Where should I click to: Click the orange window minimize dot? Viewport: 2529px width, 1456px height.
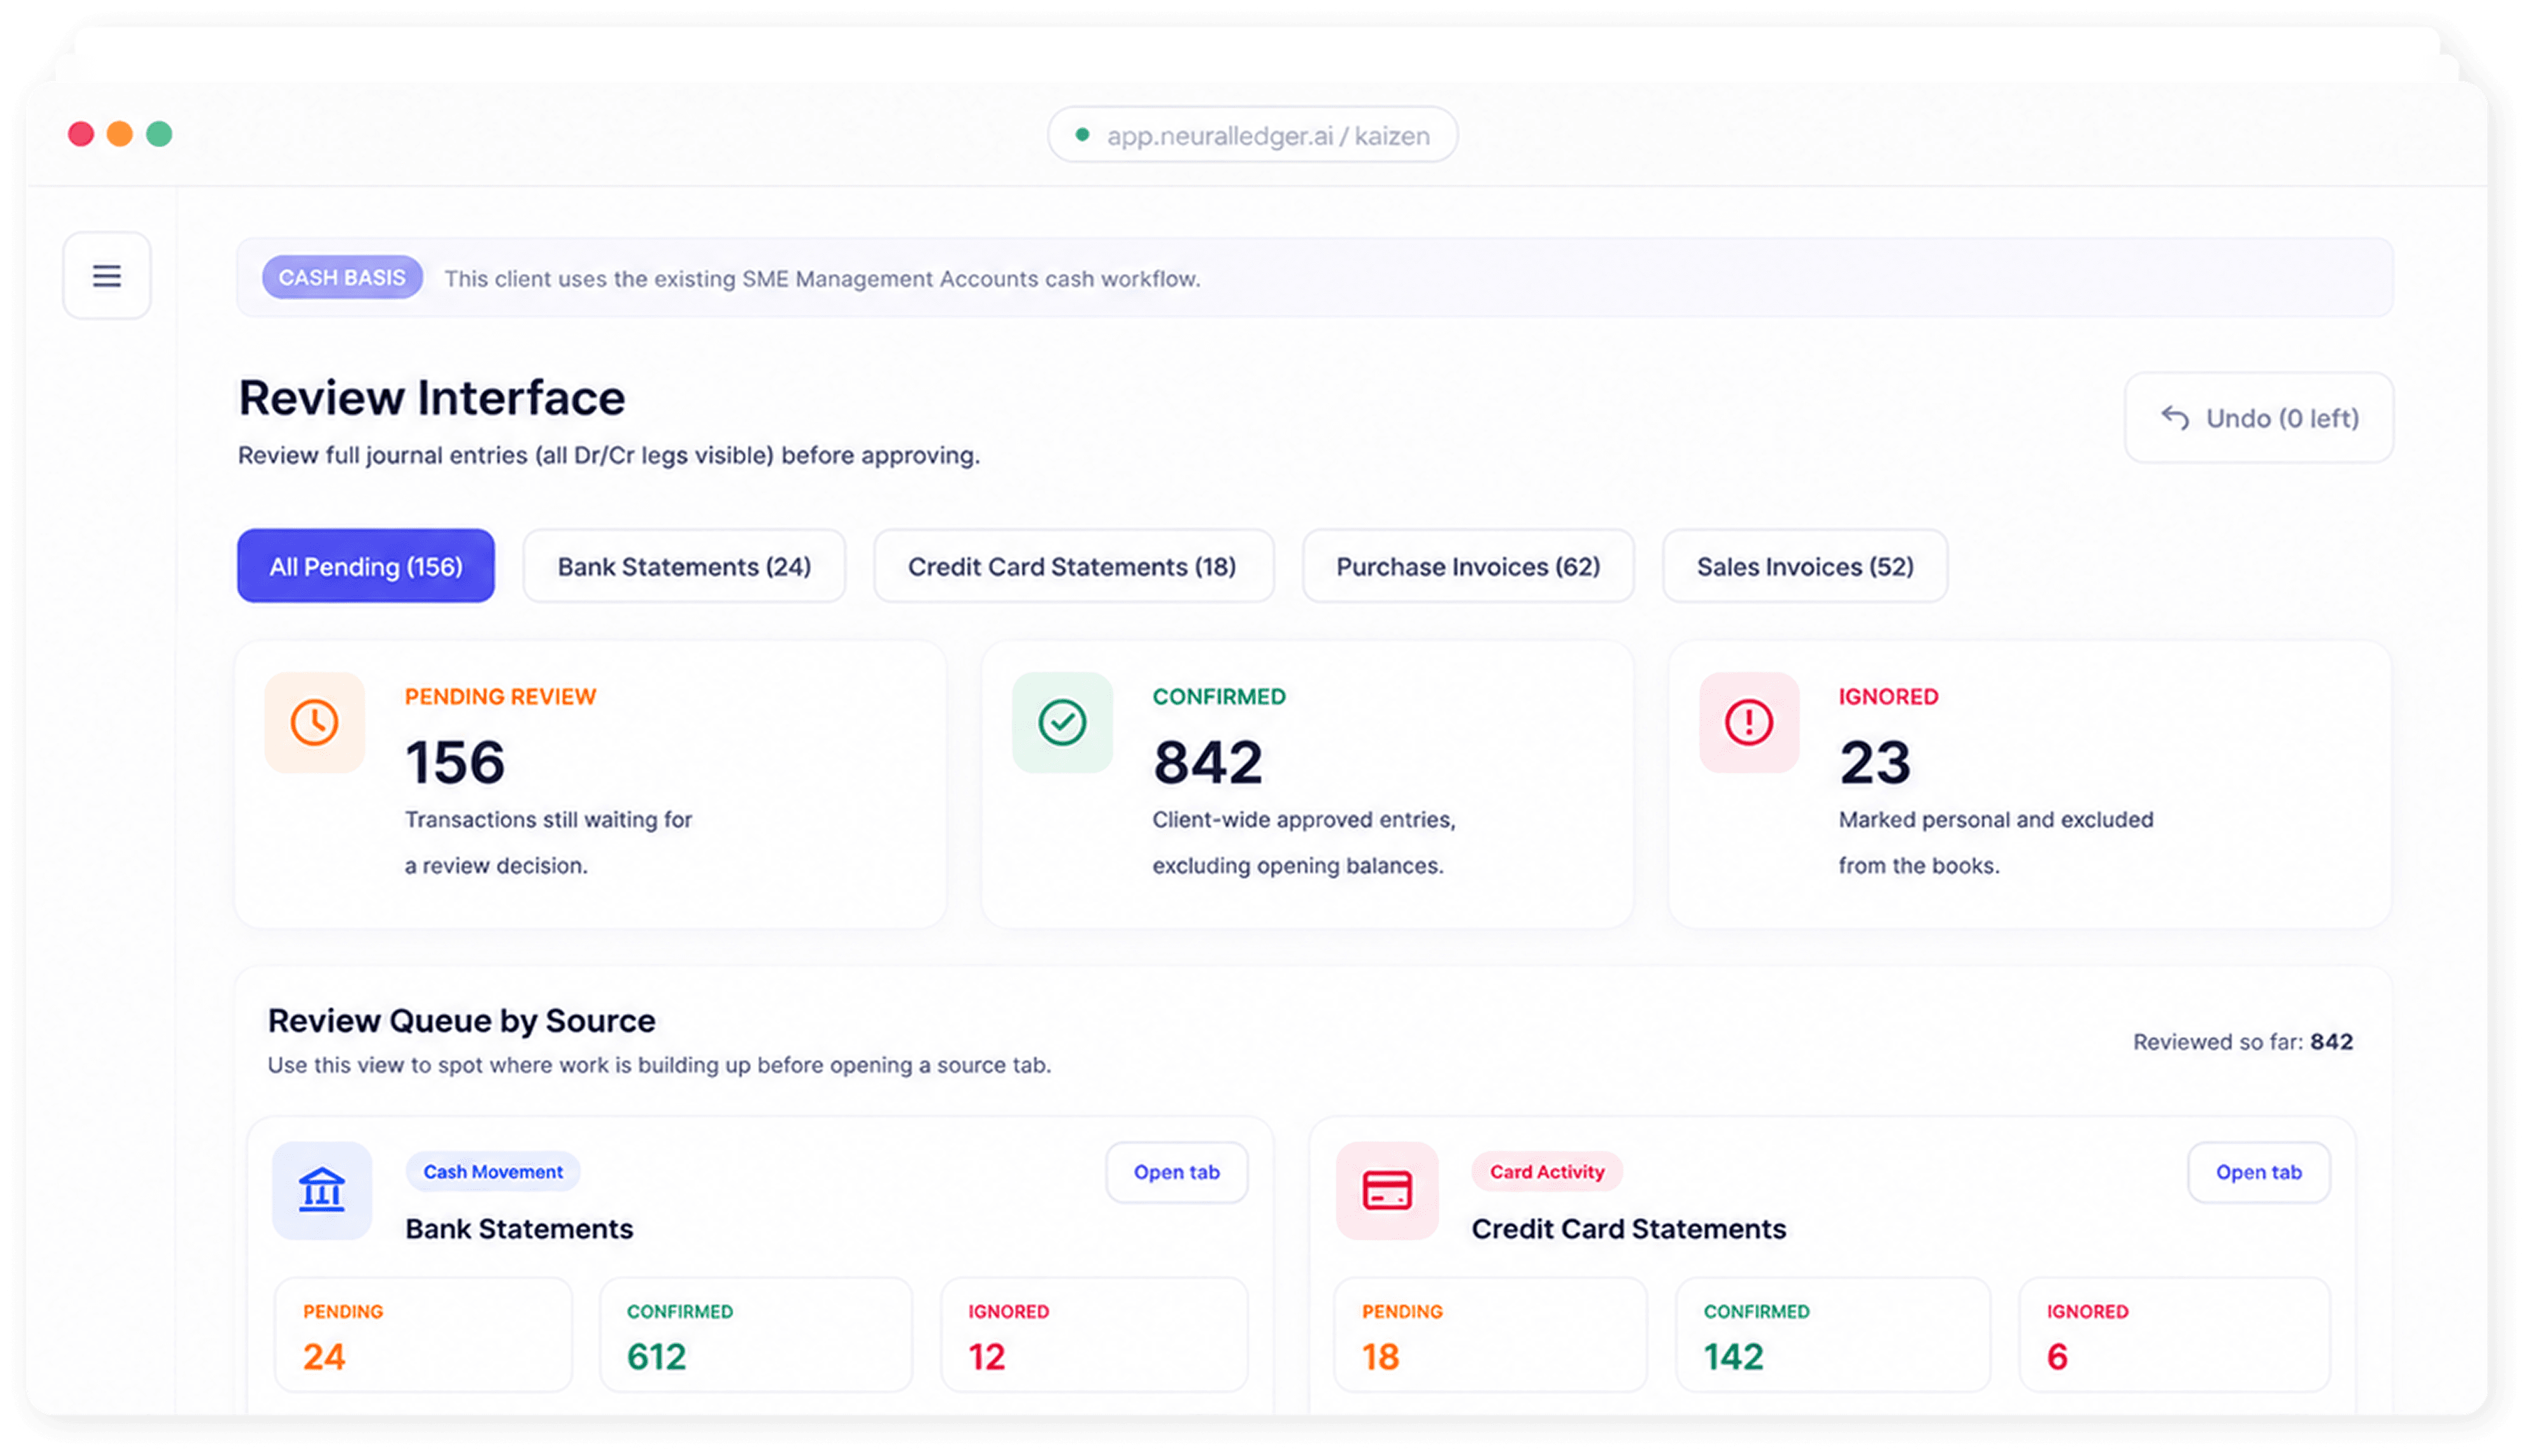[120, 134]
